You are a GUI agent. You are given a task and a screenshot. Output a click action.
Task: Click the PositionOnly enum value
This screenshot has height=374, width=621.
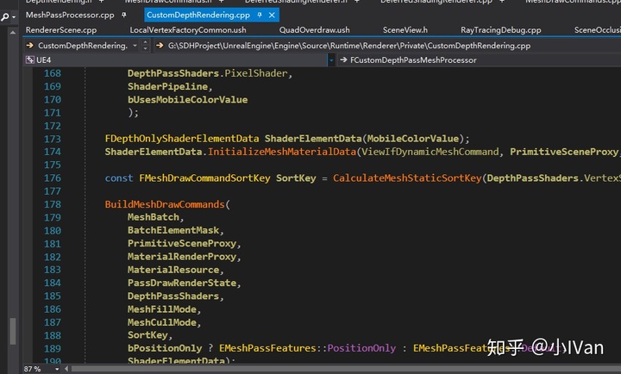(x=361, y=348)
